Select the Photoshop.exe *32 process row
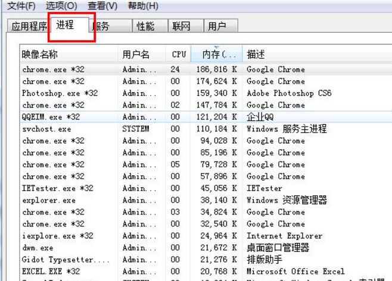392x281 pixels. click(60, 93)
